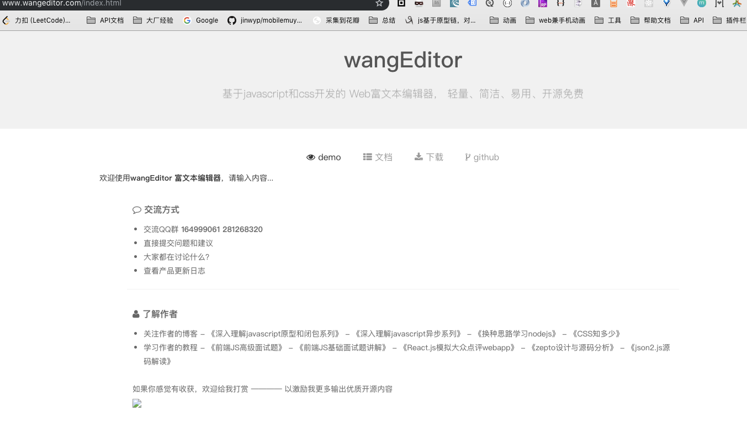The height and width of the screenshot is (427, 747).
Task: Open the 大家都在讨论什么? link
Action: pos(177,257)
